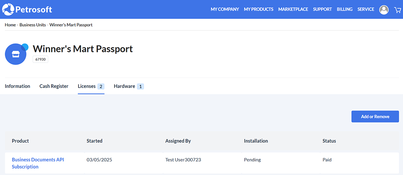Screen dimensions: 403x175
Task: Click Winner's Mart Passport breadcrumb
Action: point(71,25)
